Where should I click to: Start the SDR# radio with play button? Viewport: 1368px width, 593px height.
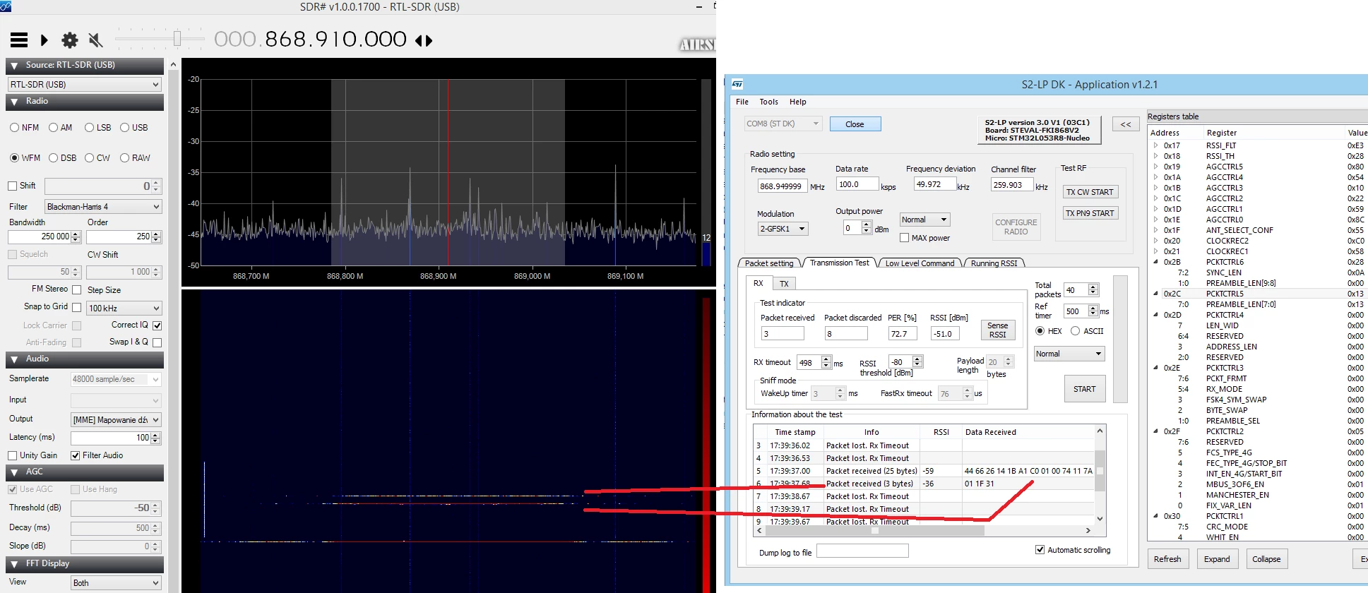point(44,40)
